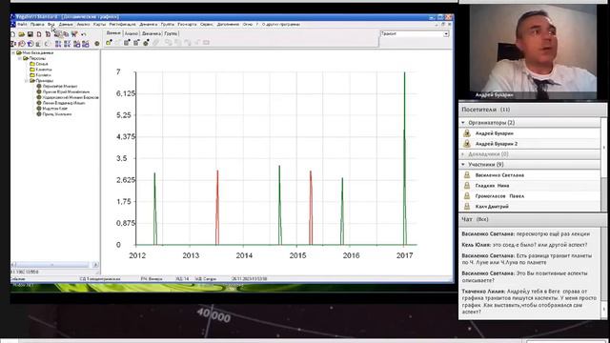Open the О других программах menu
This screenshot has width=610, height=343.
click(x=280, y=24)
